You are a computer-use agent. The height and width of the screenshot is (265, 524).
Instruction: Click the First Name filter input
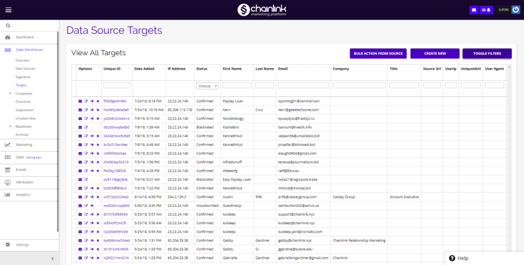click(237, 85)
